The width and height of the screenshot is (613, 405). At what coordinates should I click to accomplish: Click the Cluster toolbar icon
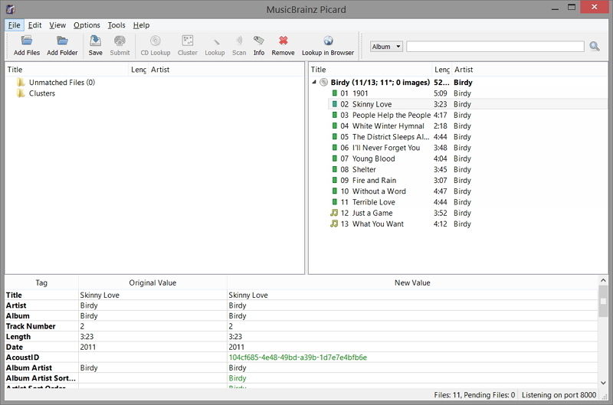(188, 41)
